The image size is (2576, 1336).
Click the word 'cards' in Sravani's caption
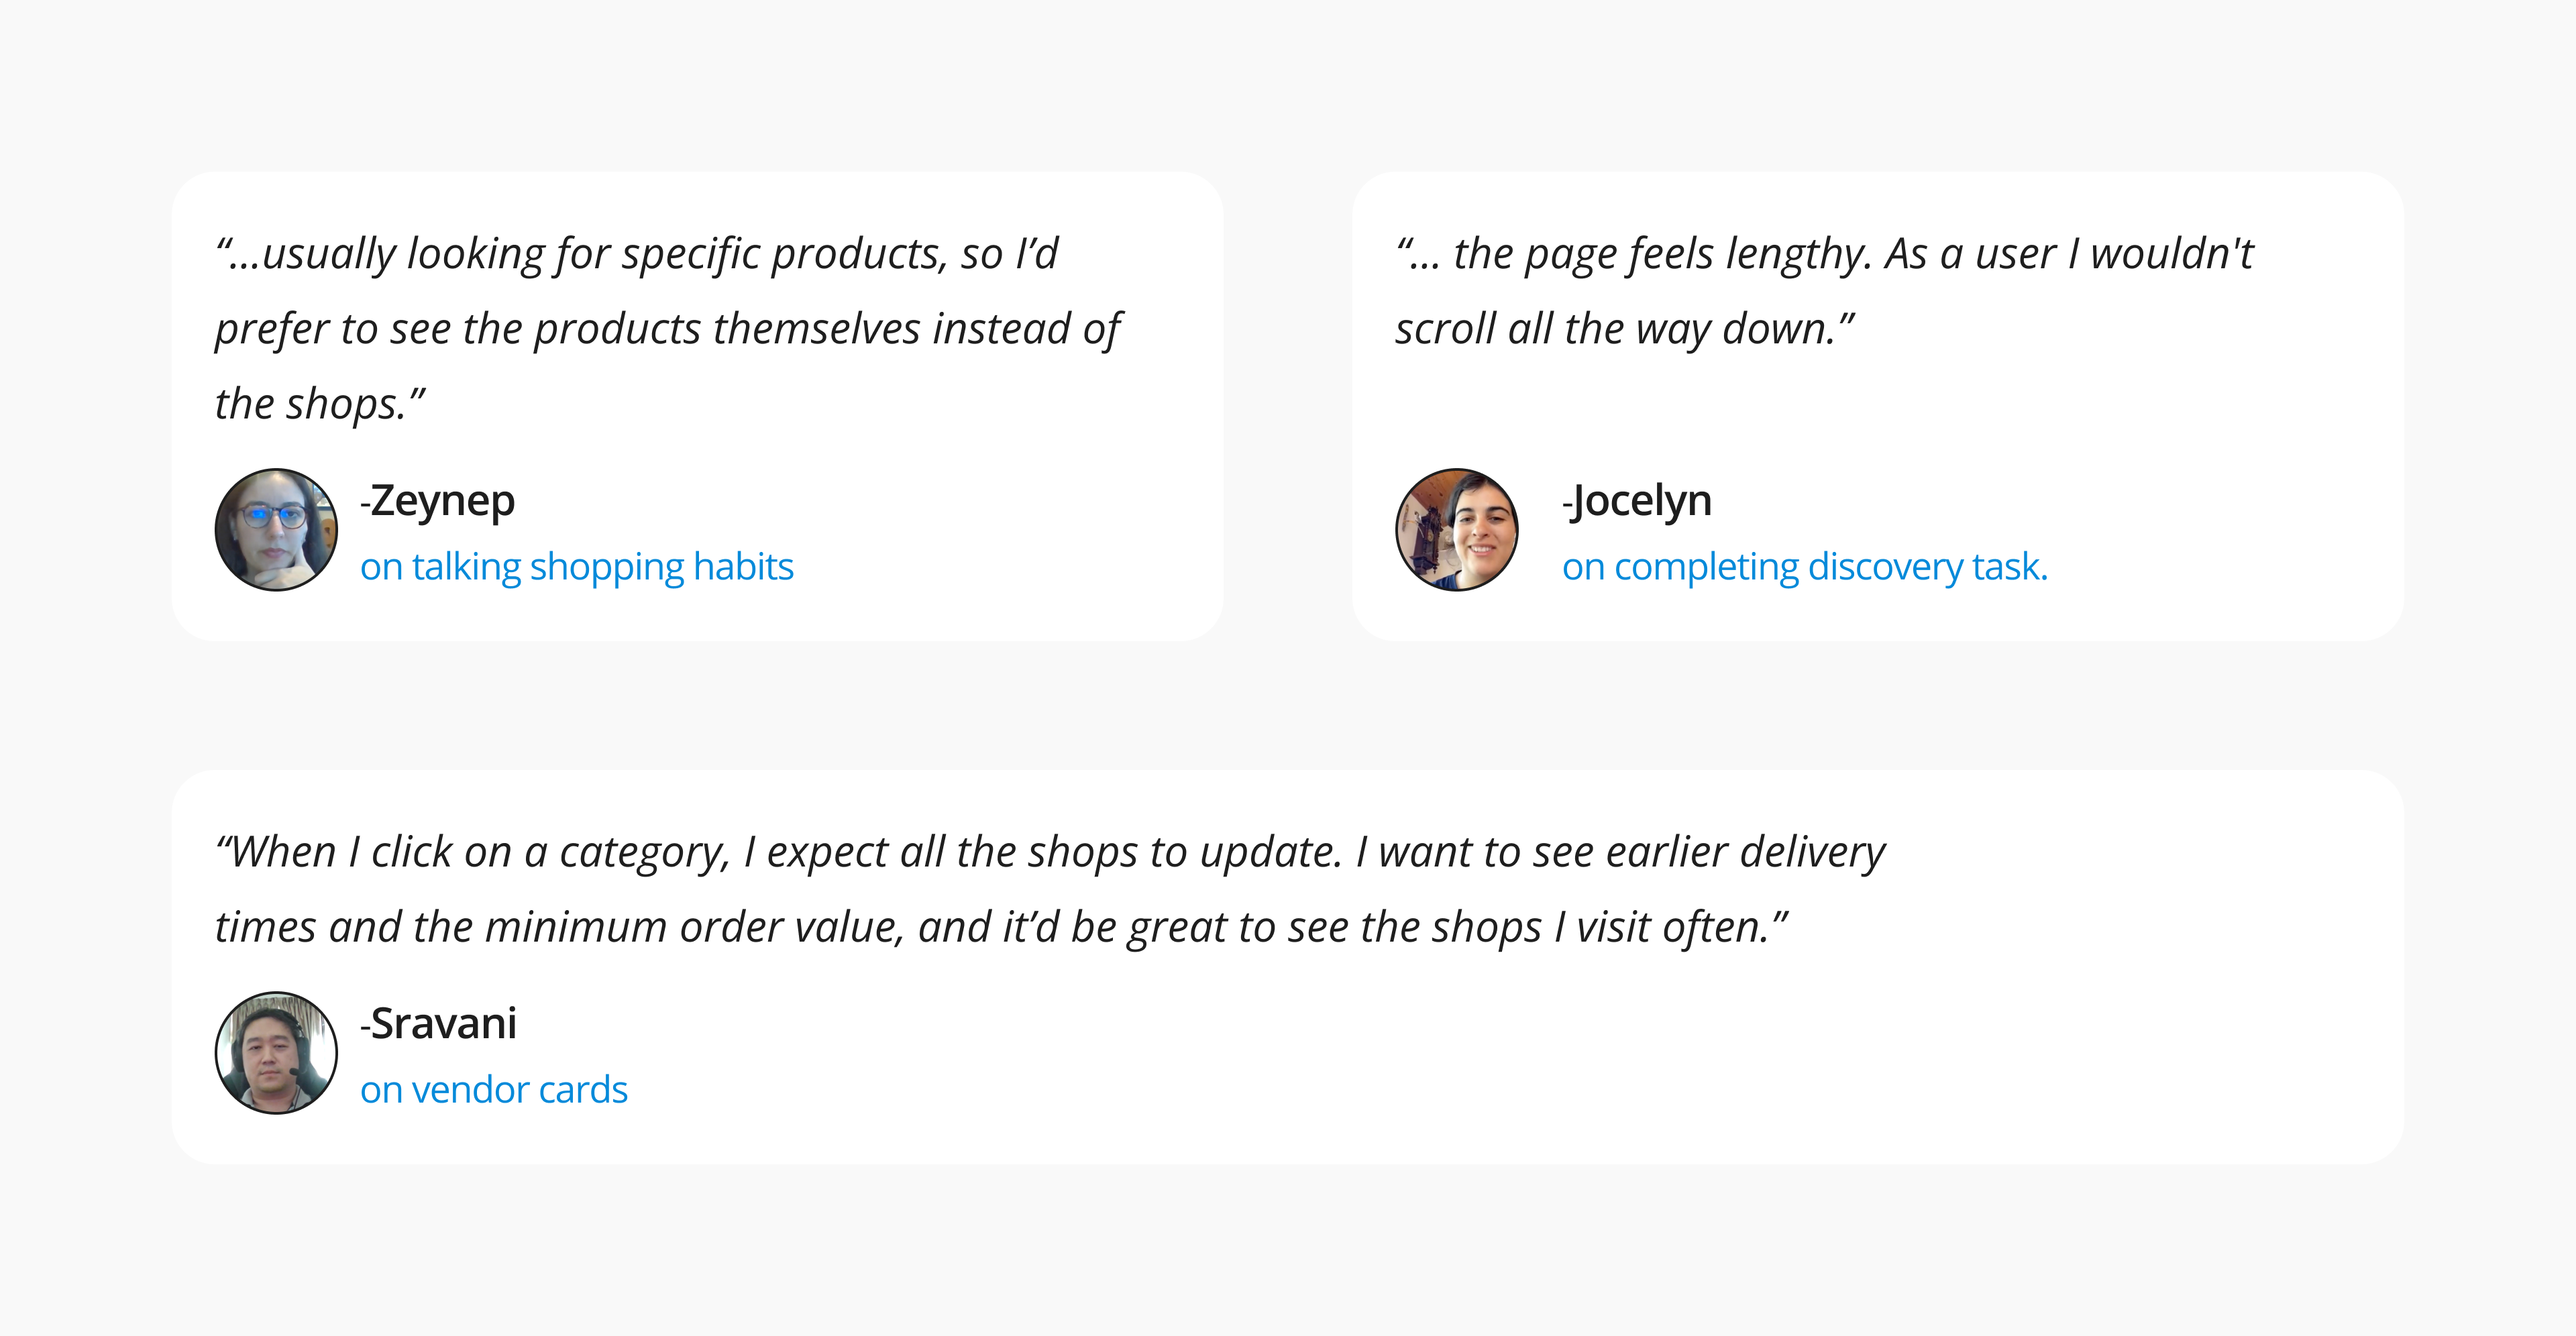pyautogui.click(x=583, y=1090)
